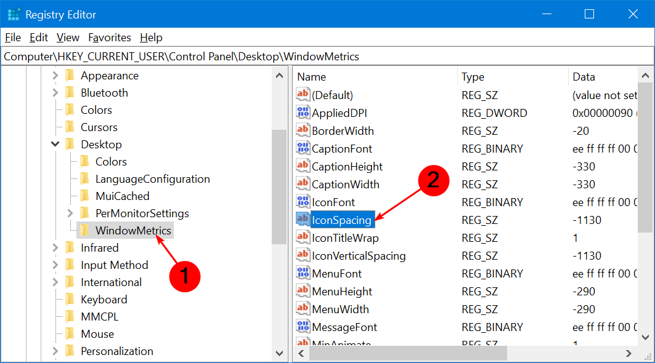655x363 pixels.
Task: Select the IconVerticalSpacing value name
Action: click(359, 256)
